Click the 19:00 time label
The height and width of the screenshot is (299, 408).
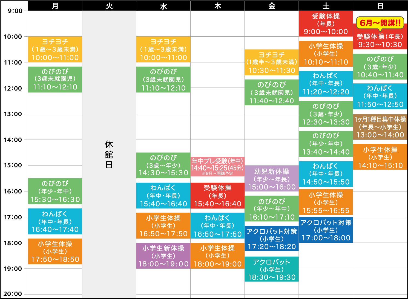point(13,269)
